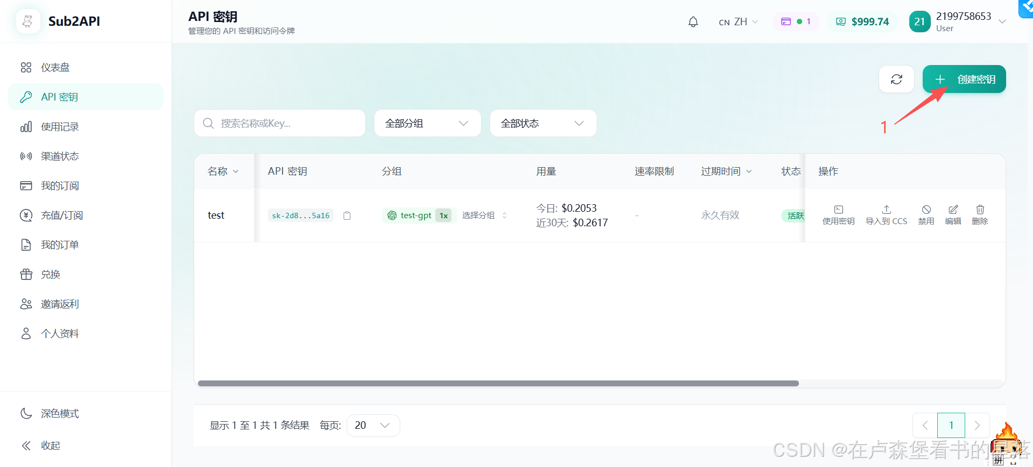Click the 操作 column header
Viewport: 1033px width, 467px height.
pyautogui.click(x=828, y=171)
